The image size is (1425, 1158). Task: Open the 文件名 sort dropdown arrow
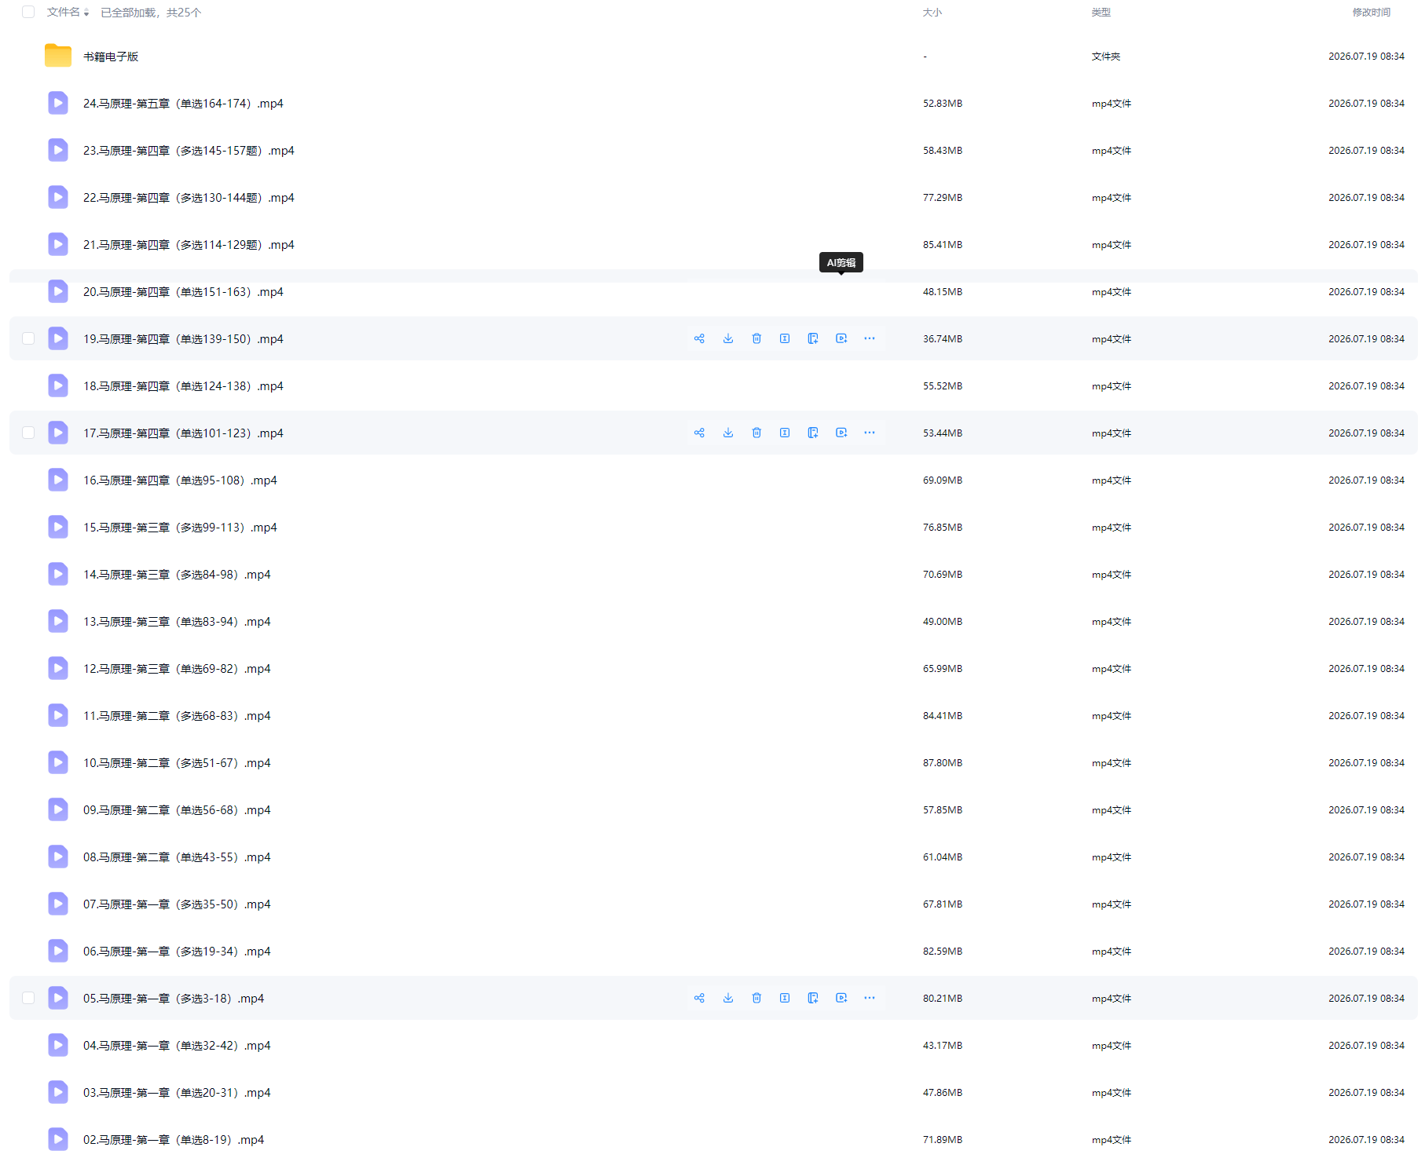(86, 13)
